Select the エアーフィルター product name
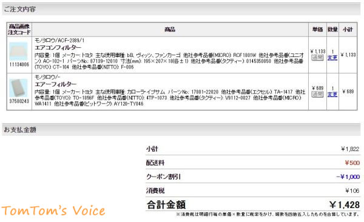The image size is (364, 222). click(55, 84)
